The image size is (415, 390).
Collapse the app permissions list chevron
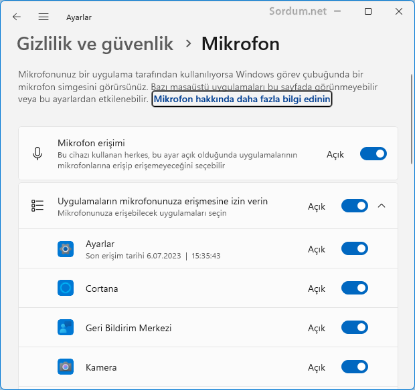point(382,206)
